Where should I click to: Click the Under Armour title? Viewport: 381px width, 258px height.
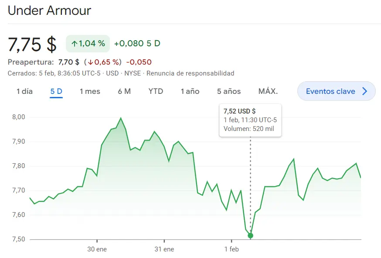[x=49, y=11]
